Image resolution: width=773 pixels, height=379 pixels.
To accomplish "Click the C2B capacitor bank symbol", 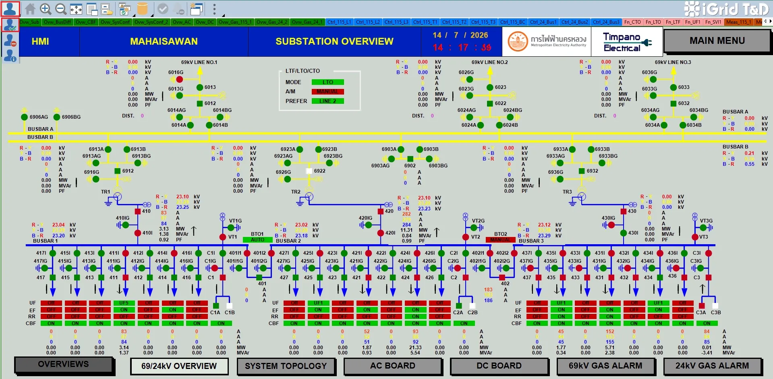I will pos(473,306).
